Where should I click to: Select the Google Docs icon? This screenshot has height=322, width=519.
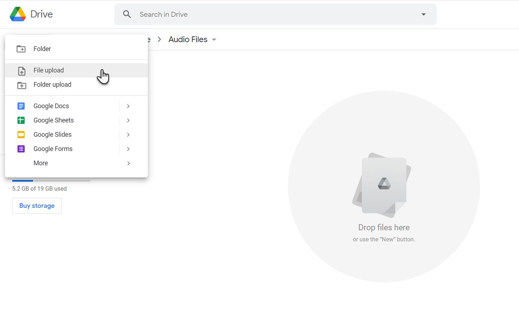pos(21,106)
